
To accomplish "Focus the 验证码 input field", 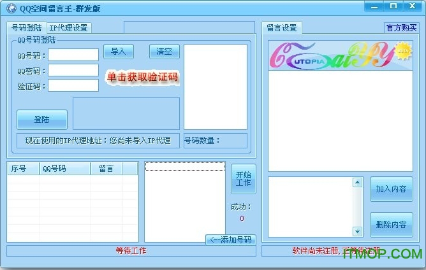I will coord(73,85).
